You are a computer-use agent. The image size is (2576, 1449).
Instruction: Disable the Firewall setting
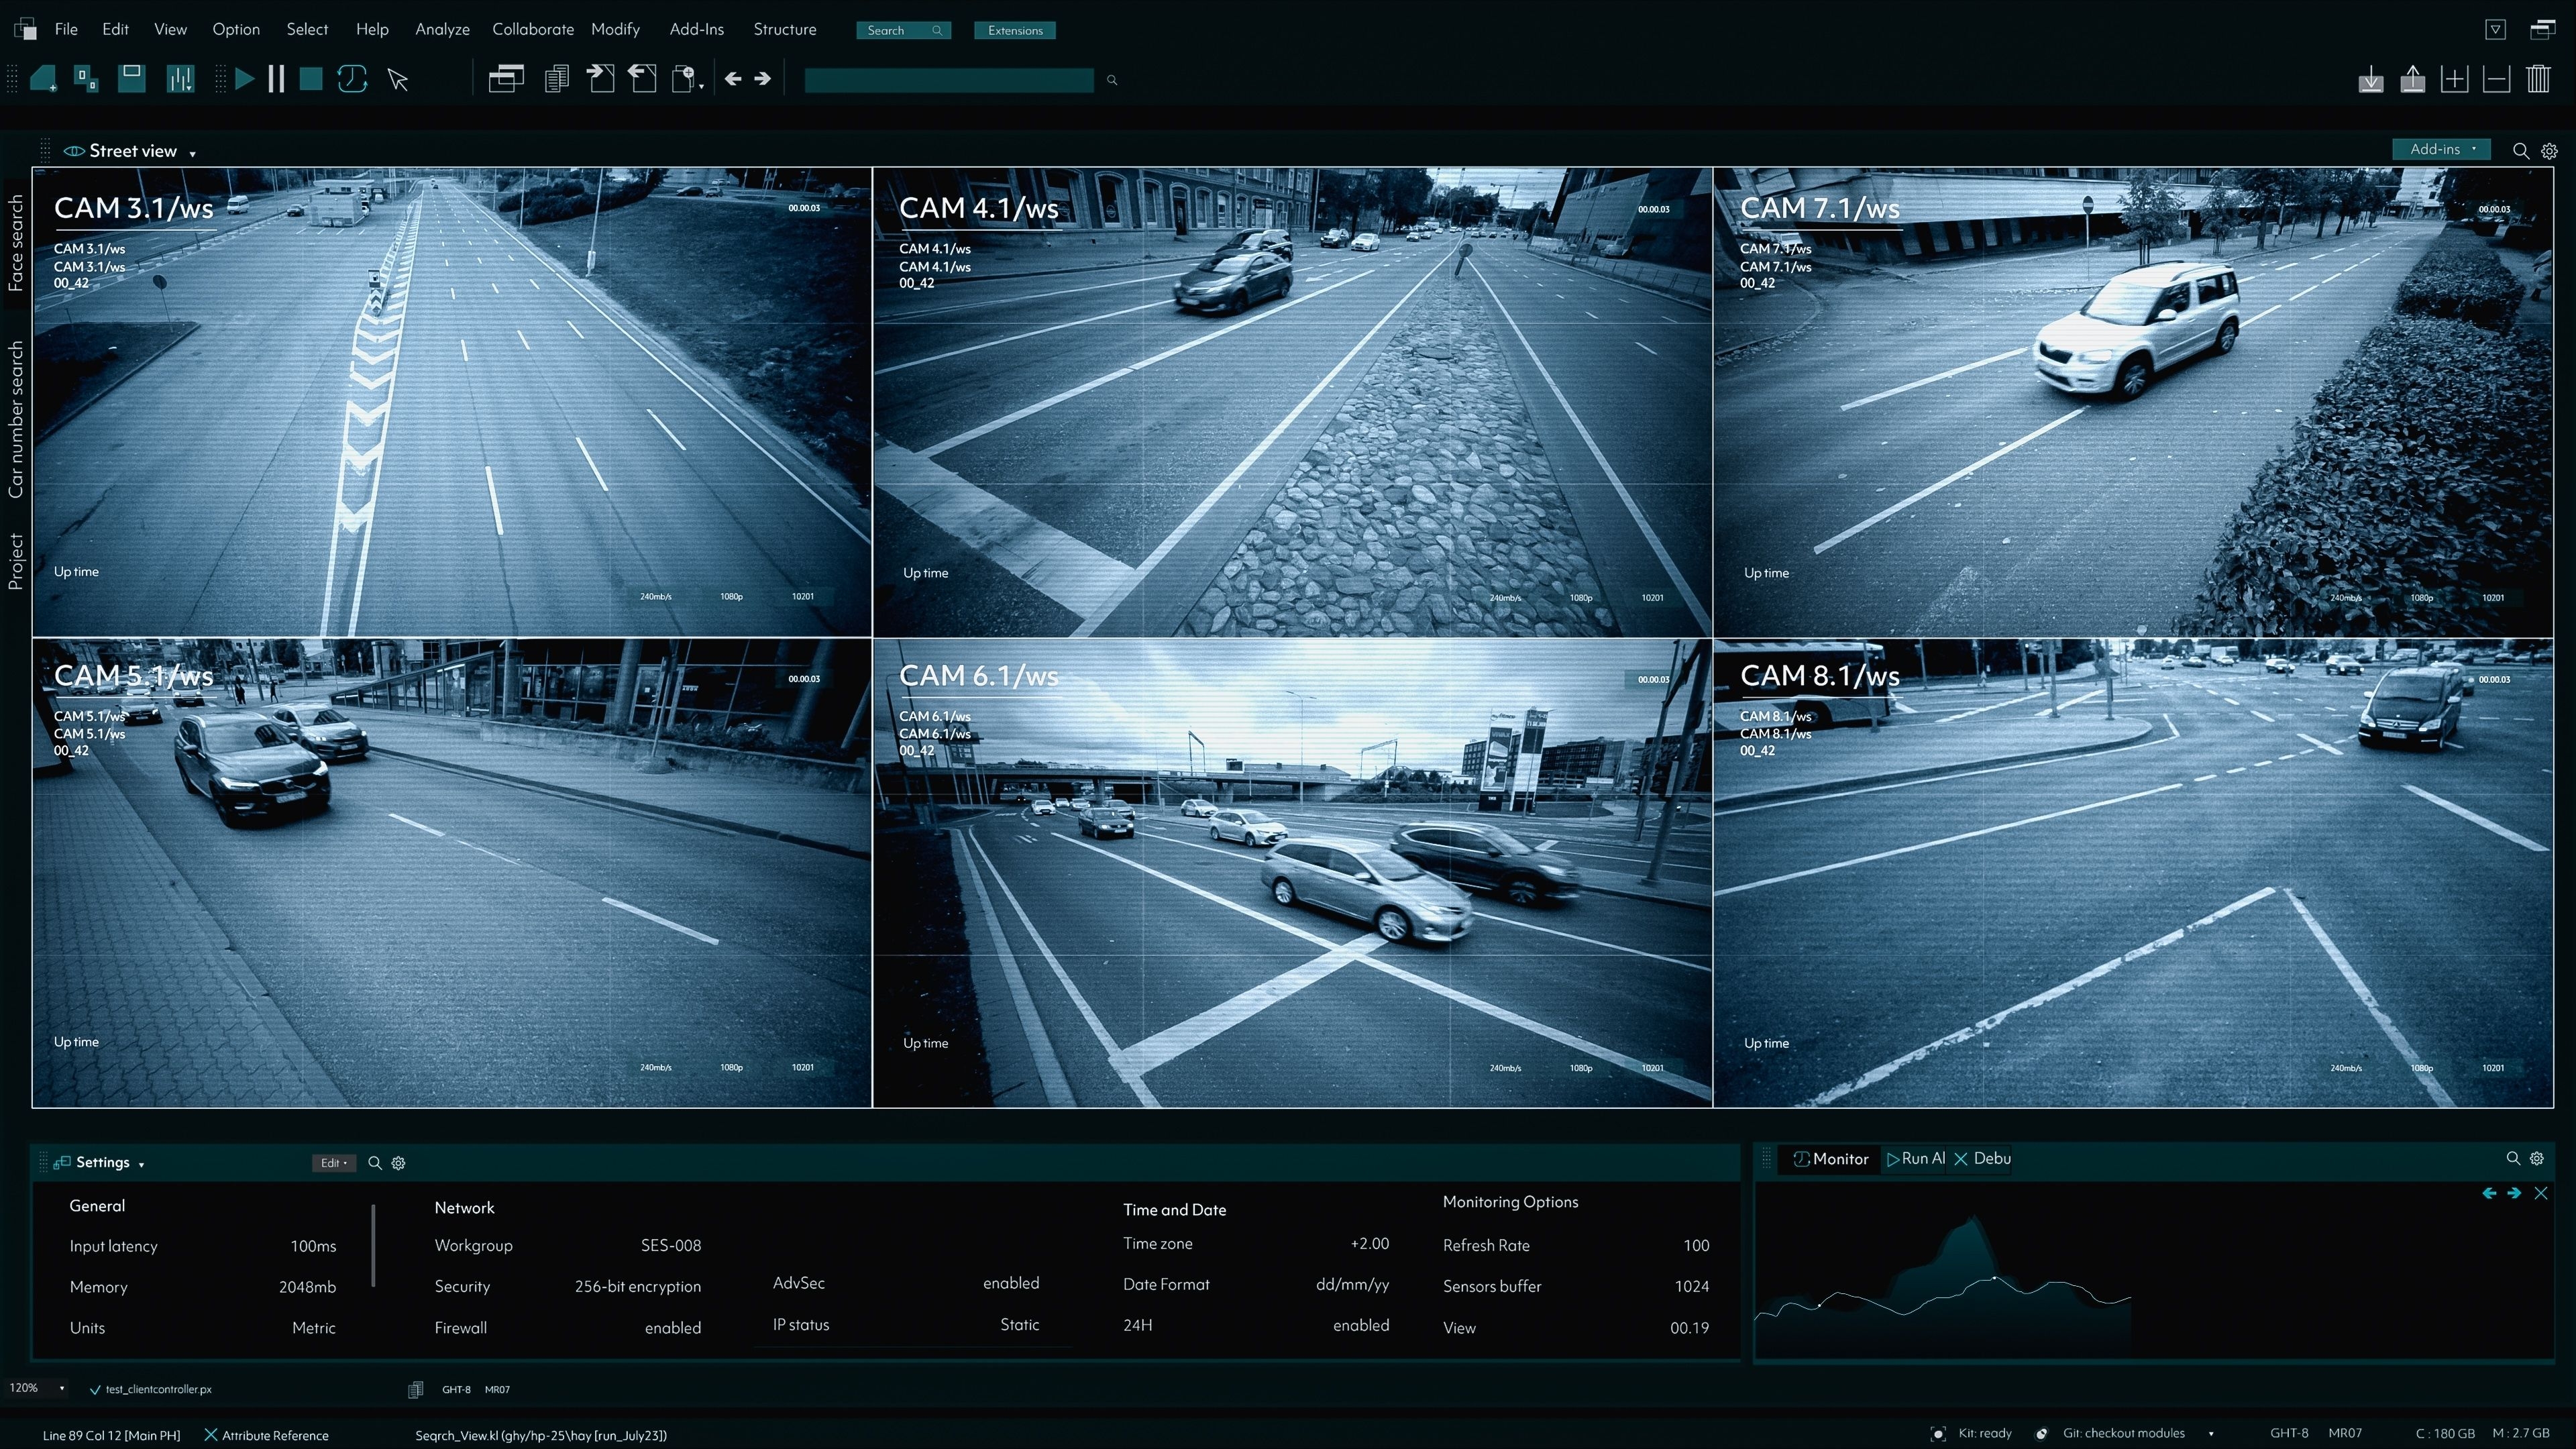coord(672,1327)
